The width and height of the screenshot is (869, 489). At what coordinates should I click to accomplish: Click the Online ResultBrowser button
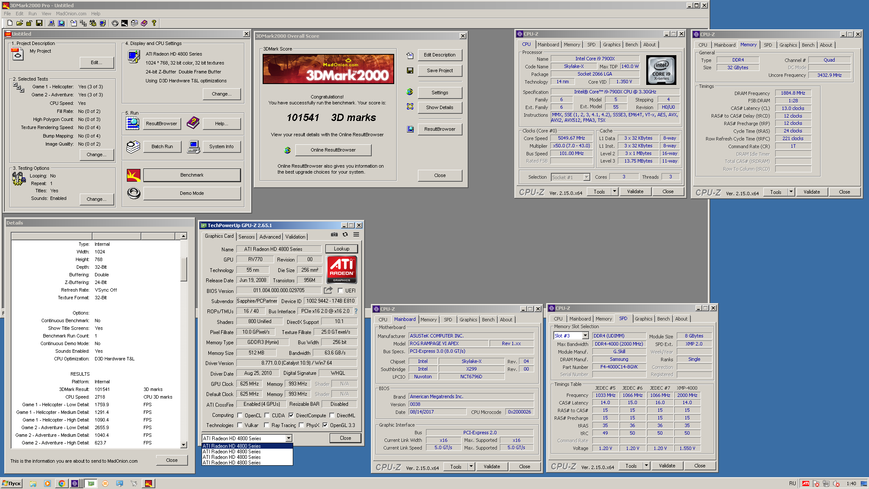(x=333, y=150)
